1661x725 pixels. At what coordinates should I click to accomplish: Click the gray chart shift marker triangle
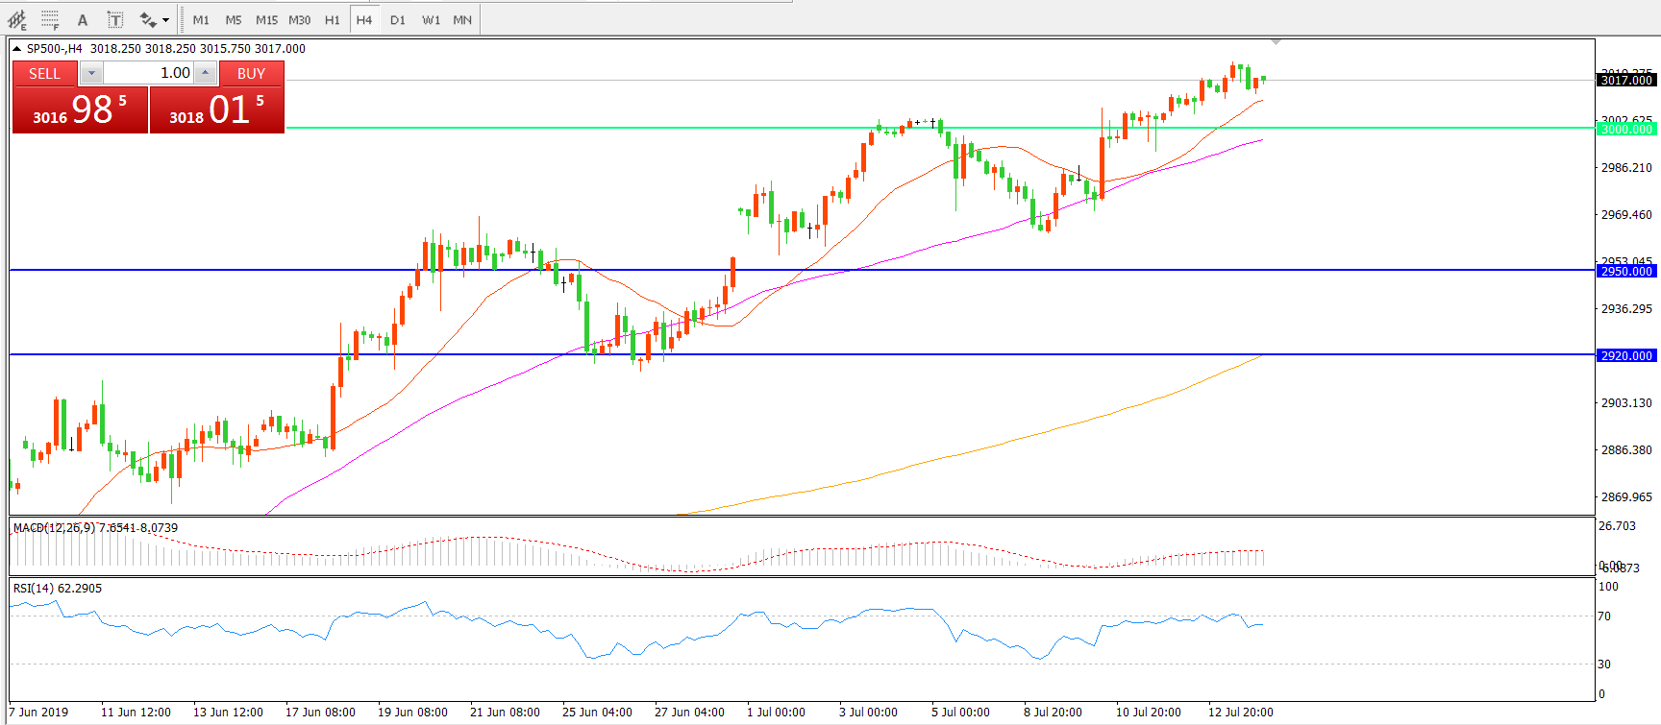click(1276, 42)
